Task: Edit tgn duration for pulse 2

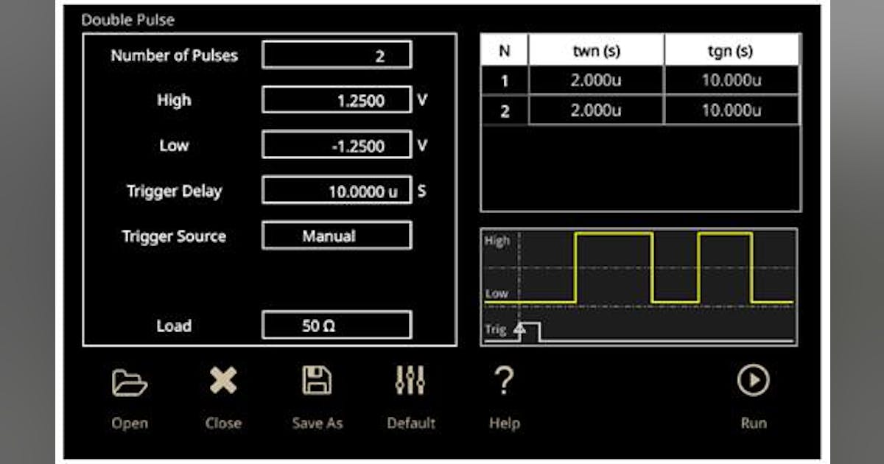Action: pos(729,109)
